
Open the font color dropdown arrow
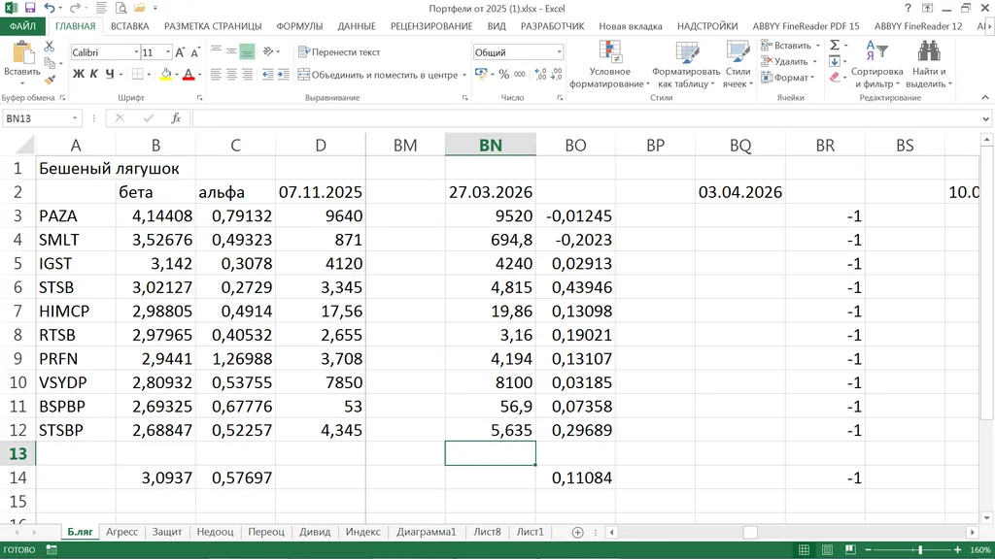coord(199,75)
